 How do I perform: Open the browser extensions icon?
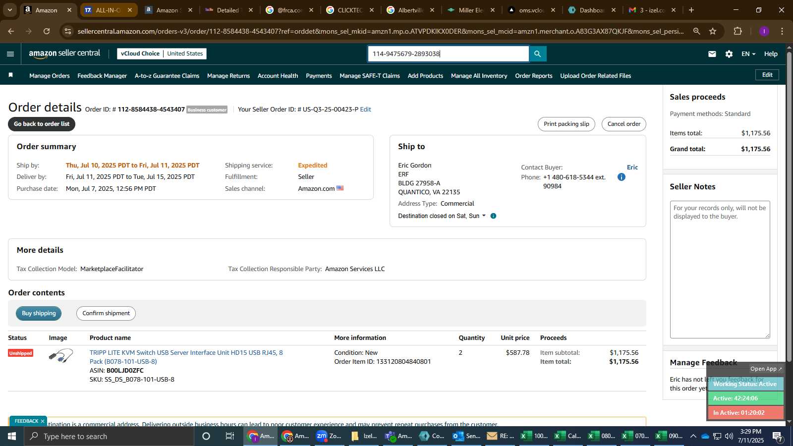pos(737,31)
